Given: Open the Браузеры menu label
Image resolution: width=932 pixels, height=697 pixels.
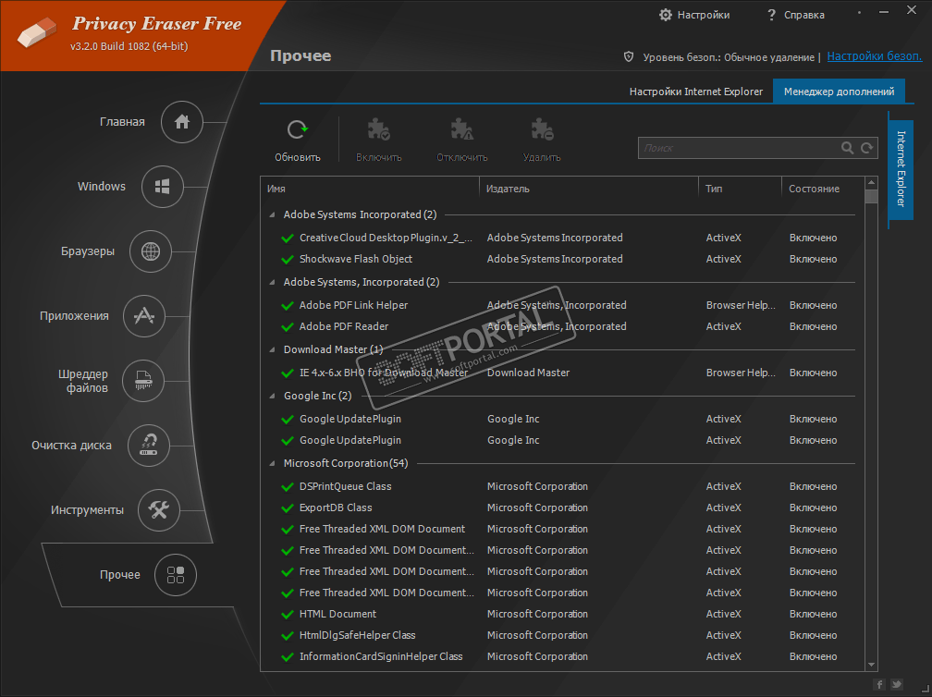Looking at the screenshot, I should 87,251.
